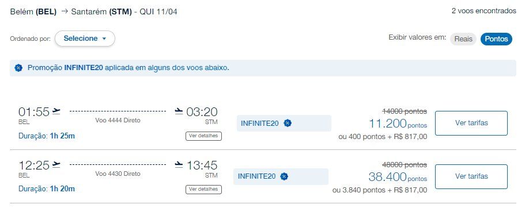Expand Ver detalhes for flight 4444
Image resolution: width=529 pixels, height=212 pixels.
pyautogui.click(x=203, y=136)
